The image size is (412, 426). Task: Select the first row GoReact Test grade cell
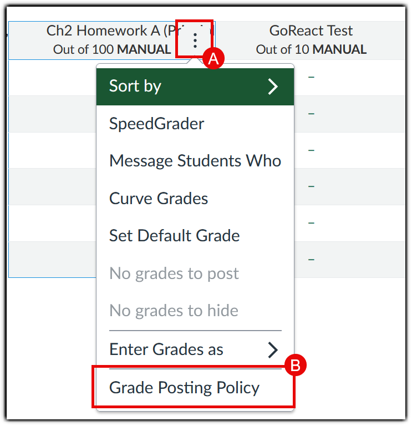[311, 77]
